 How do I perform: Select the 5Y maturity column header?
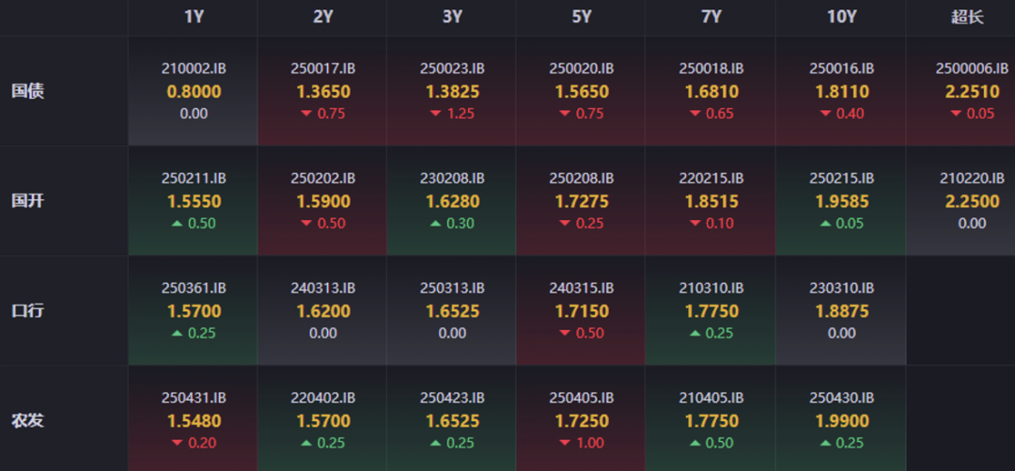pos(582,17)
